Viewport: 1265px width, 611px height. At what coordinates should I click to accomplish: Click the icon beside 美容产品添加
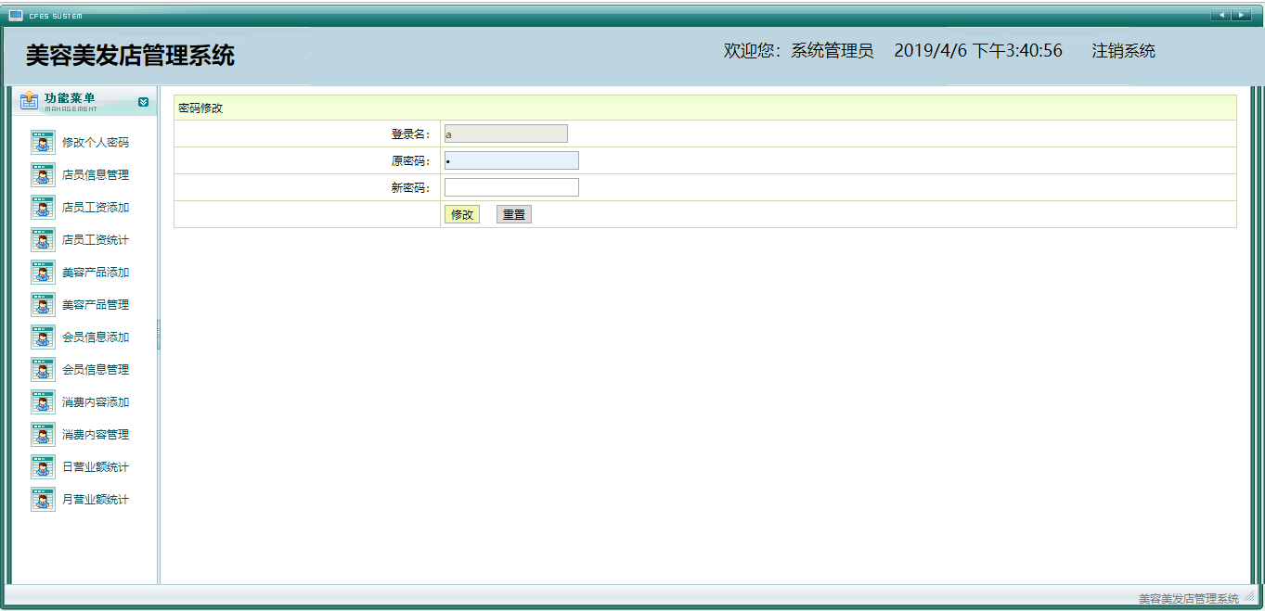point(43,272)
